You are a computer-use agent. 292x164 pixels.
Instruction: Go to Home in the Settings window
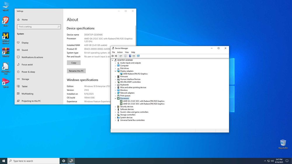pyautogui.click(x=22, y=20)
